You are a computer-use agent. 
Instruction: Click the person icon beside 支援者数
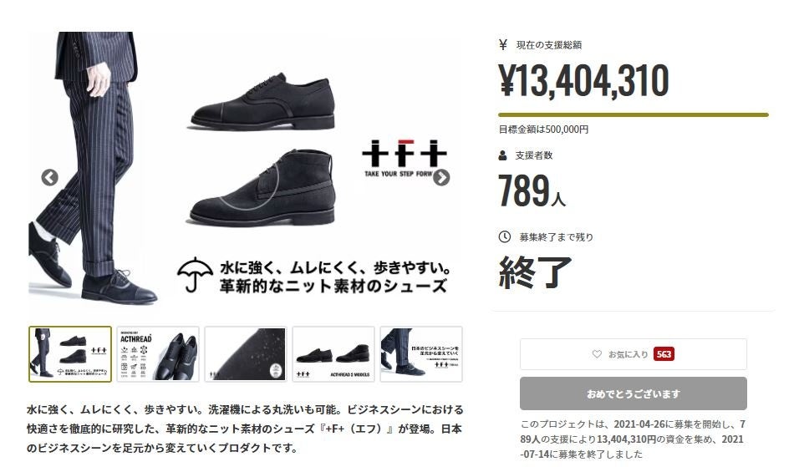pos(502,155)
